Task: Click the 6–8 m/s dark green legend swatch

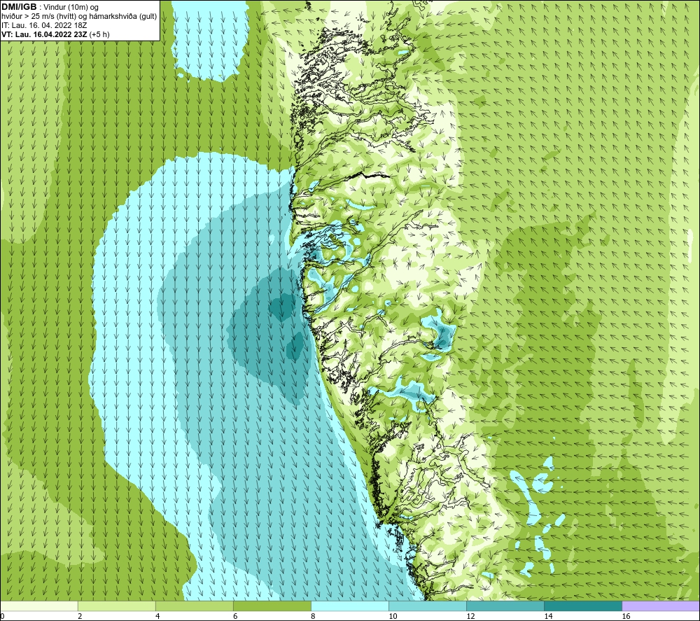Action: 272,606
